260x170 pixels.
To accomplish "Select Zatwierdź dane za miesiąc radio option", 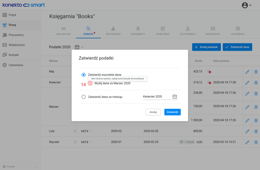I will point(84,97).
